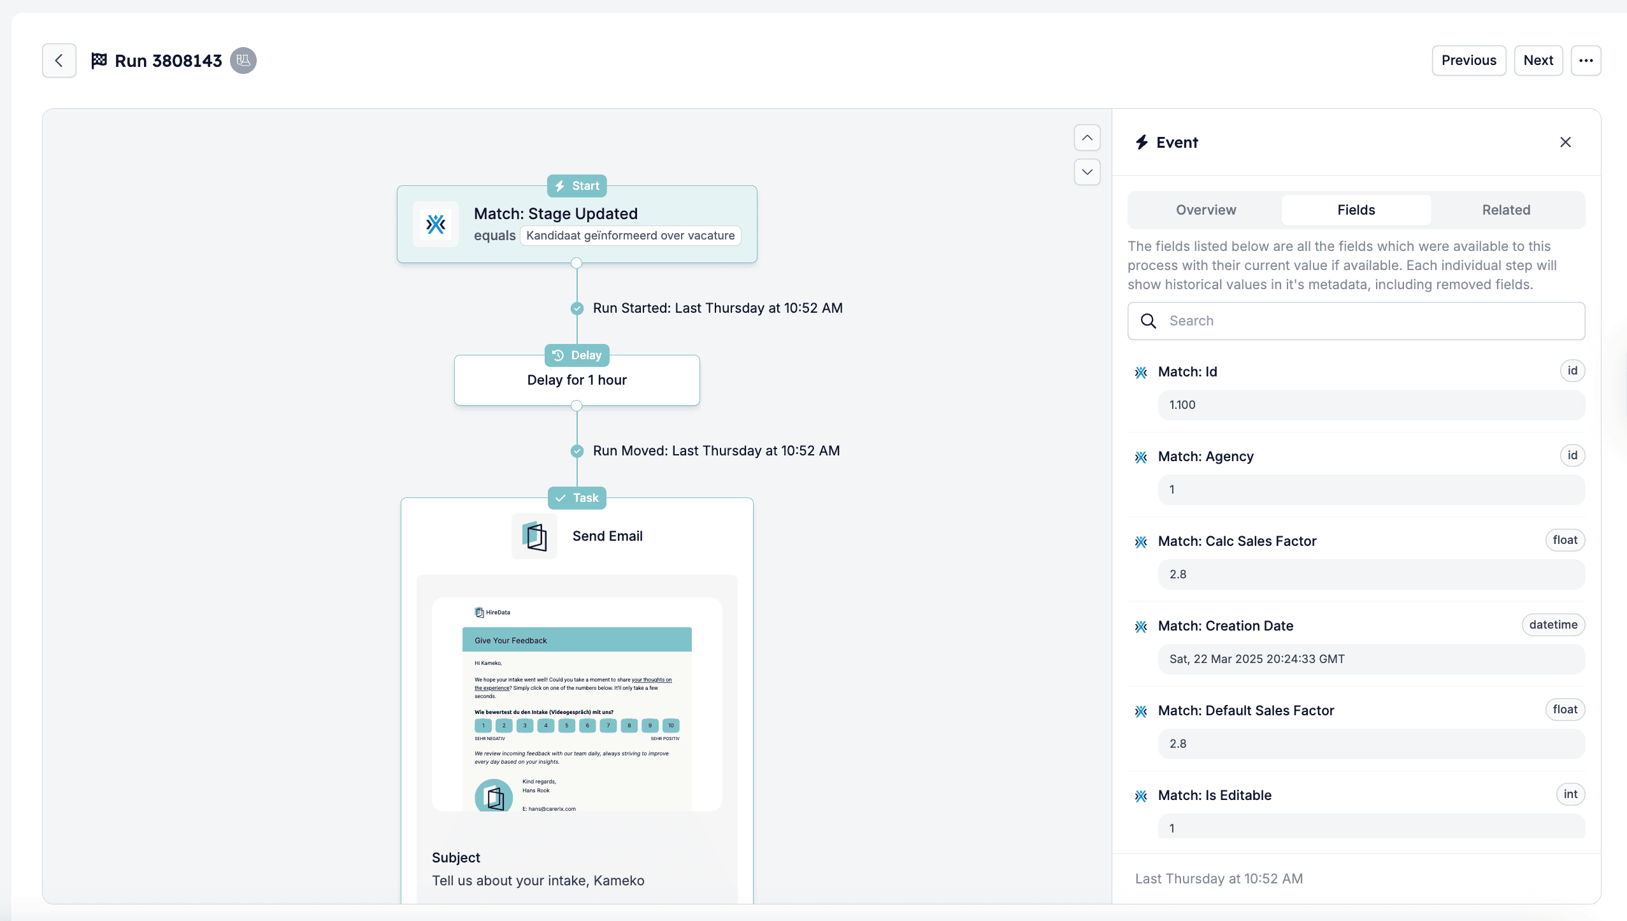This screenshot has width=1627, height=921.
Task: Go to the Next run
Action: (x=1538, y=61)
